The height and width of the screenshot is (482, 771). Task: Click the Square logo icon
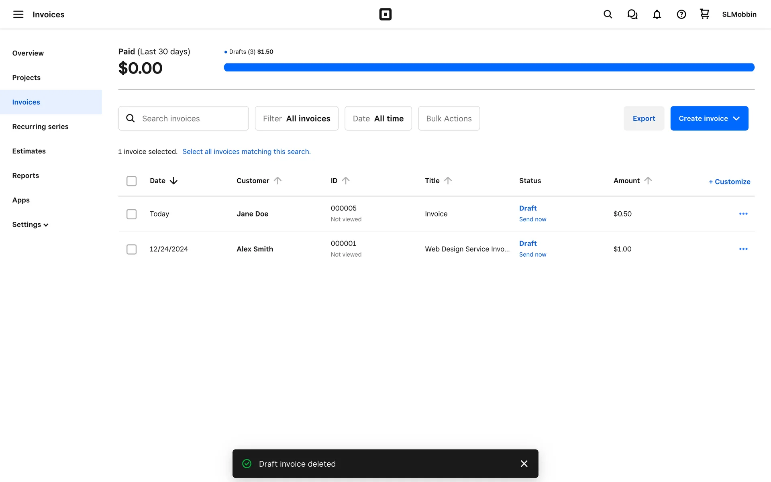coord(385,14)
